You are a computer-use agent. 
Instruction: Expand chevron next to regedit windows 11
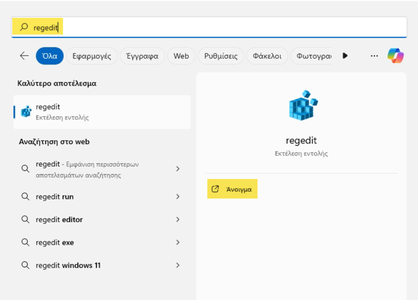178,265
